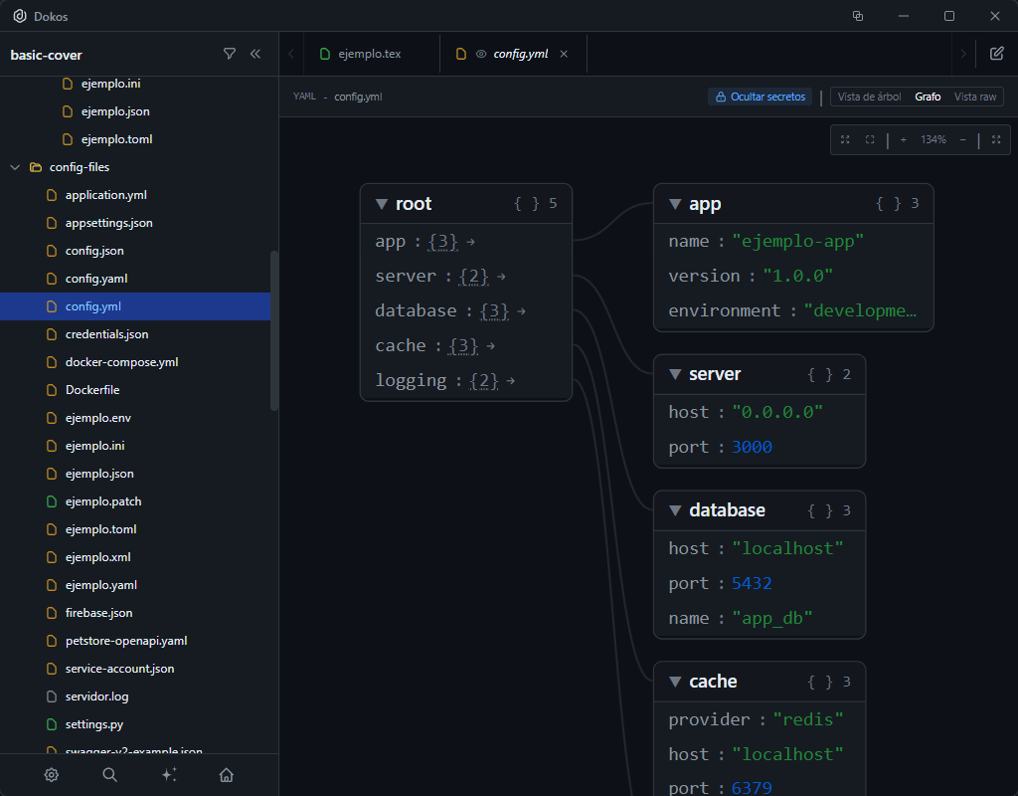The height and width of the screenshot is (796, 1018).
Task: Collapse the root node disclosure triangle
Action: pos(381,203)
